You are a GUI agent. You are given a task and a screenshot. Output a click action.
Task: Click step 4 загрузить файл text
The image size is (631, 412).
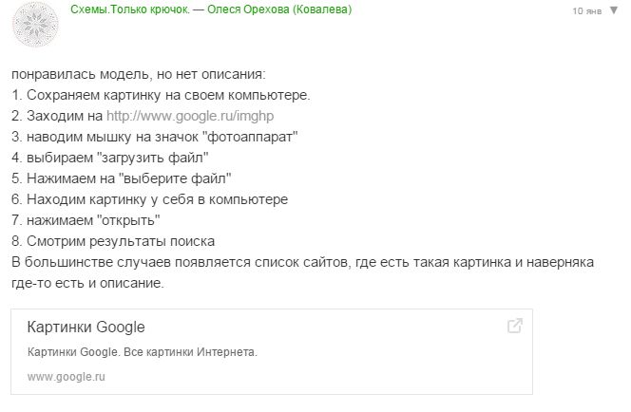[110, 158]
